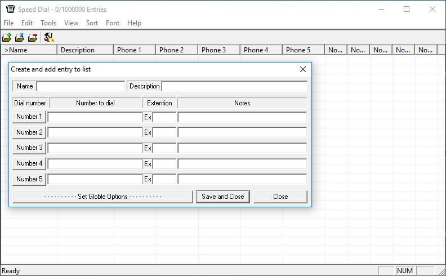Click the Number 1 dial button
The image size is (446, 276).
29,117
